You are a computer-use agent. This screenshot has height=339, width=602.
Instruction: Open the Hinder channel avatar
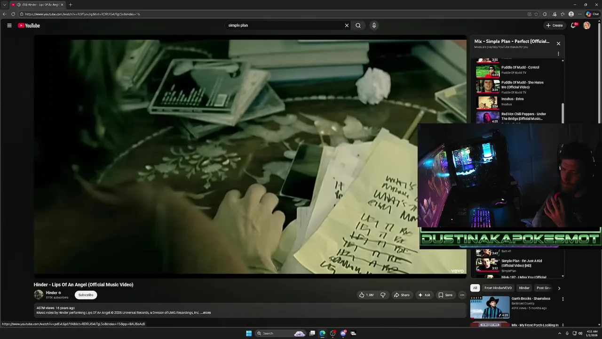coord(39,295)
